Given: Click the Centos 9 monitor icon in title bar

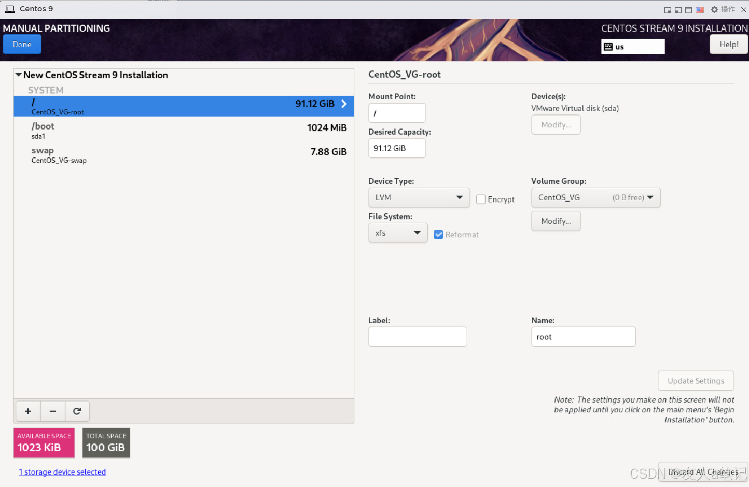Looking at the screenshot, I should pyautogui.click(x=10, y=9).
